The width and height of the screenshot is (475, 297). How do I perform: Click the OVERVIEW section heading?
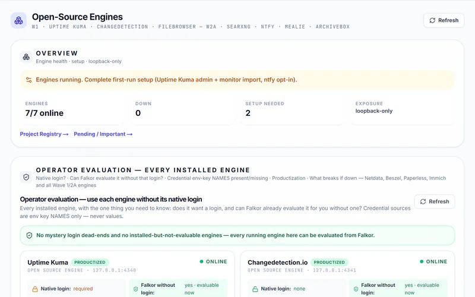point(57,53)
